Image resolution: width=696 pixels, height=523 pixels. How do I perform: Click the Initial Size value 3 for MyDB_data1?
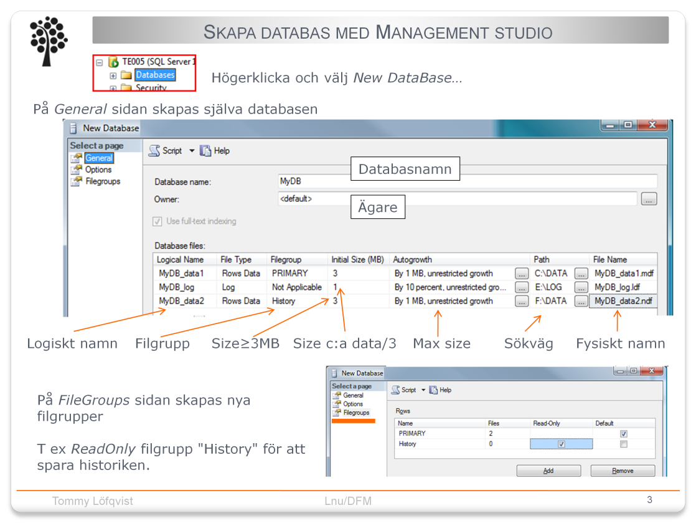(x=335, y=273)
